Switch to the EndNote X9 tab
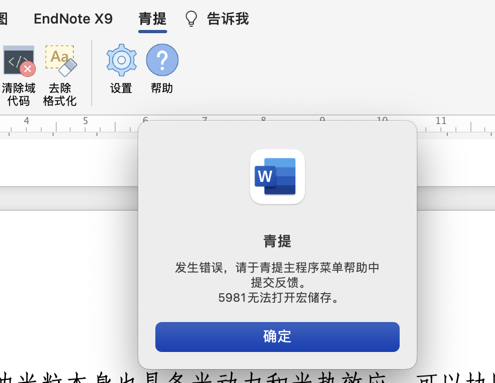The width and height of the screenshot is (495, 383). click(73, 19)
